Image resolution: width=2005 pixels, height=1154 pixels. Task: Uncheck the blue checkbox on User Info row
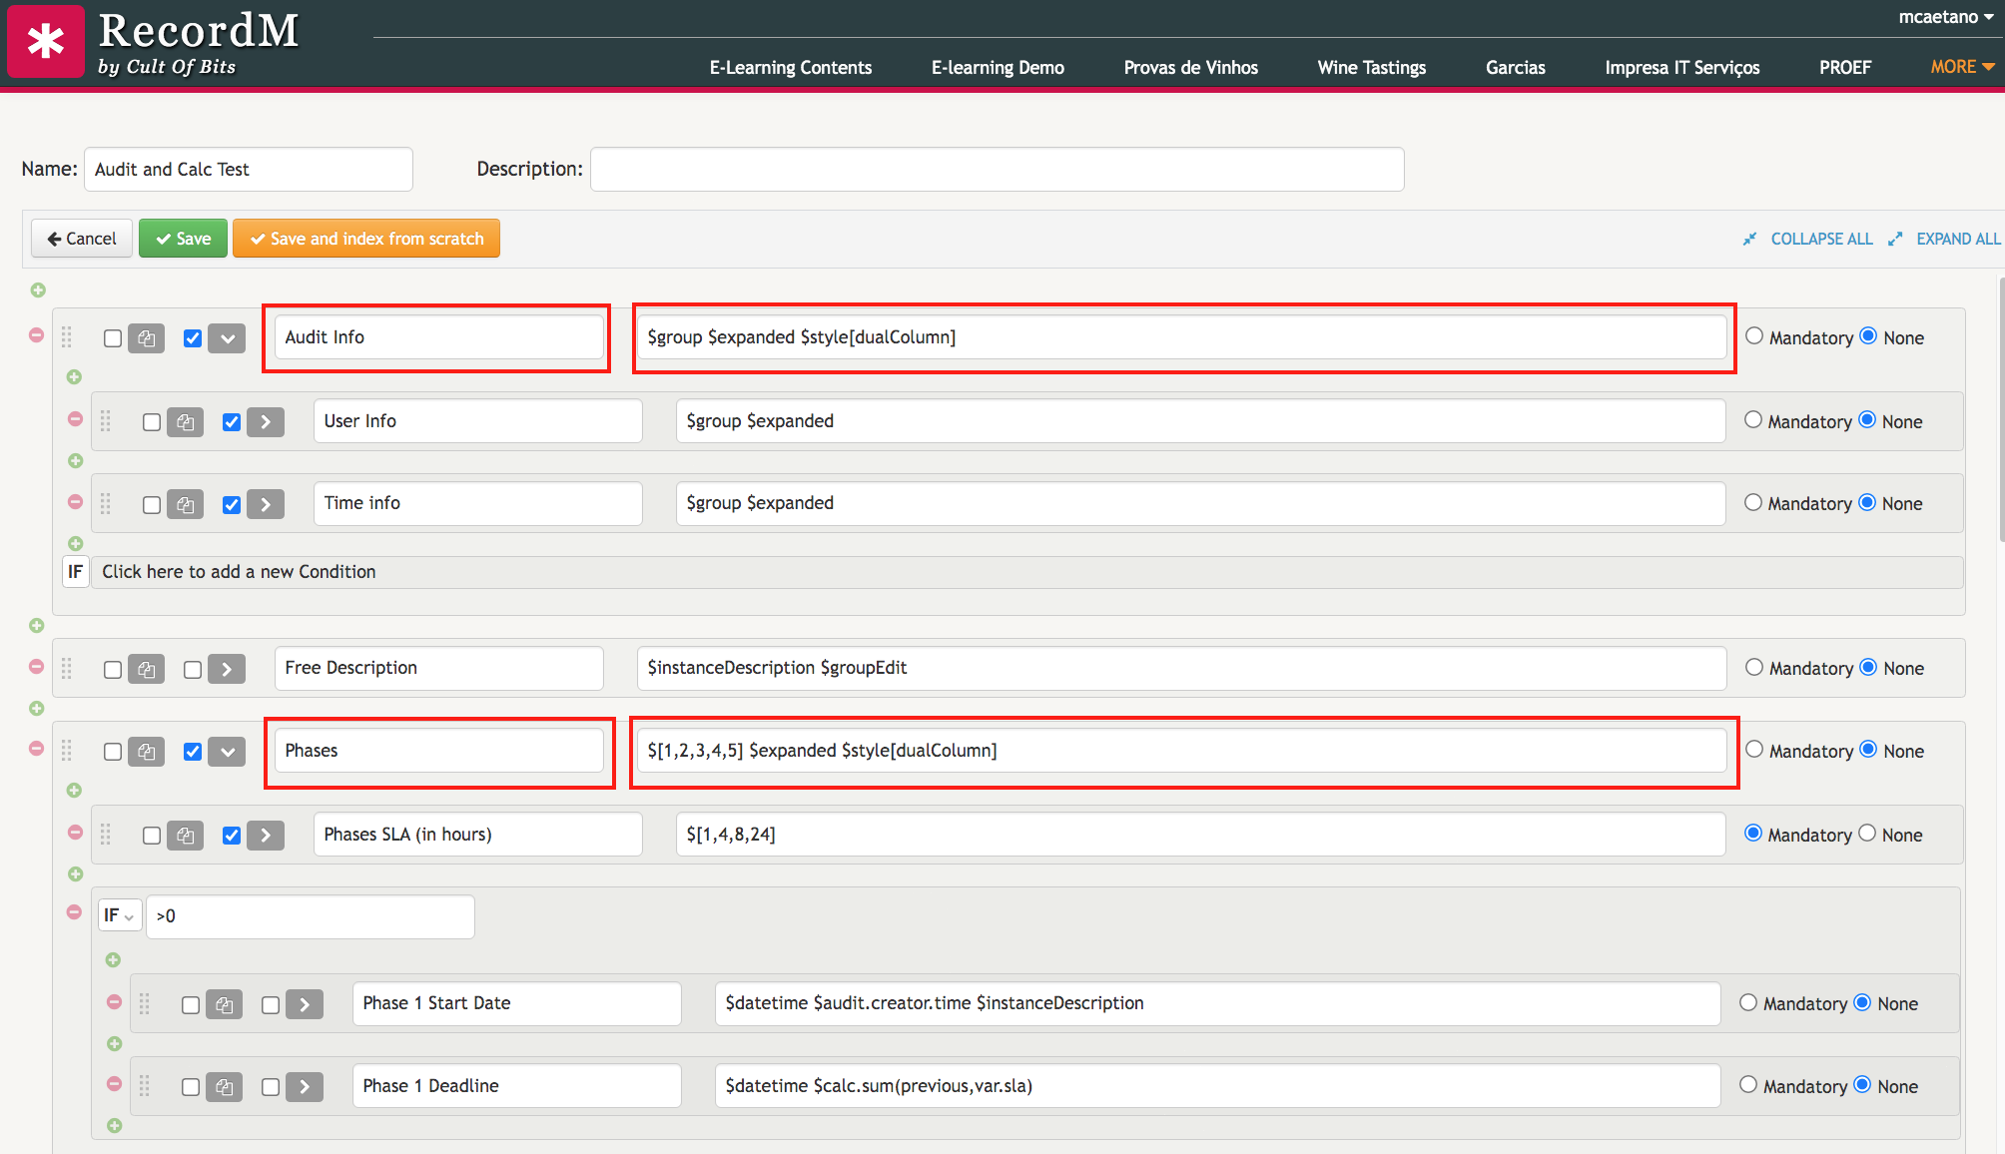[232, 422]
